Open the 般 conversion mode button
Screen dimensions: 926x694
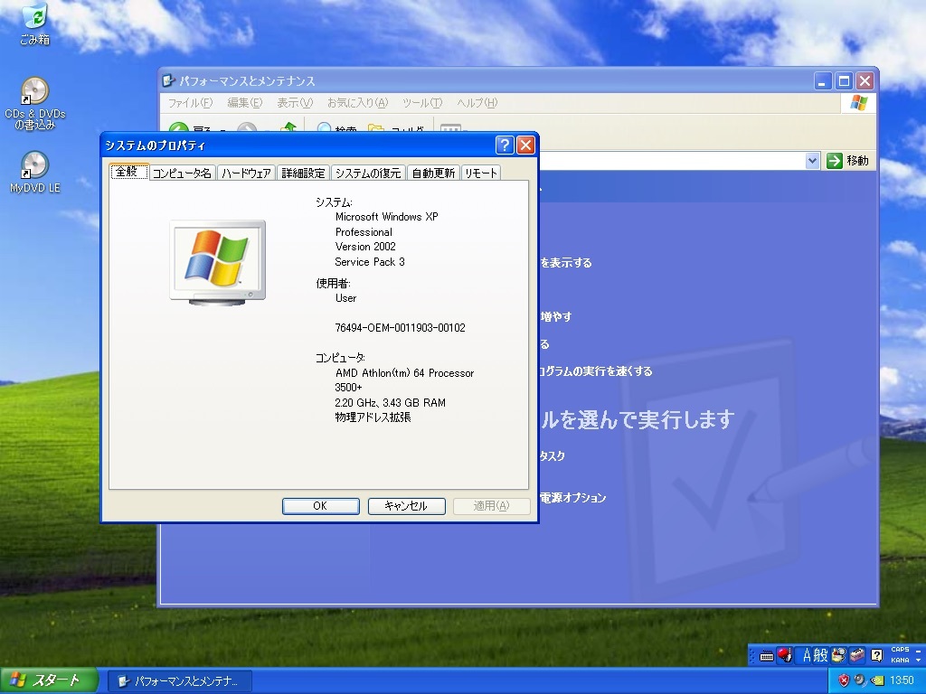click(x=821, y=655)
